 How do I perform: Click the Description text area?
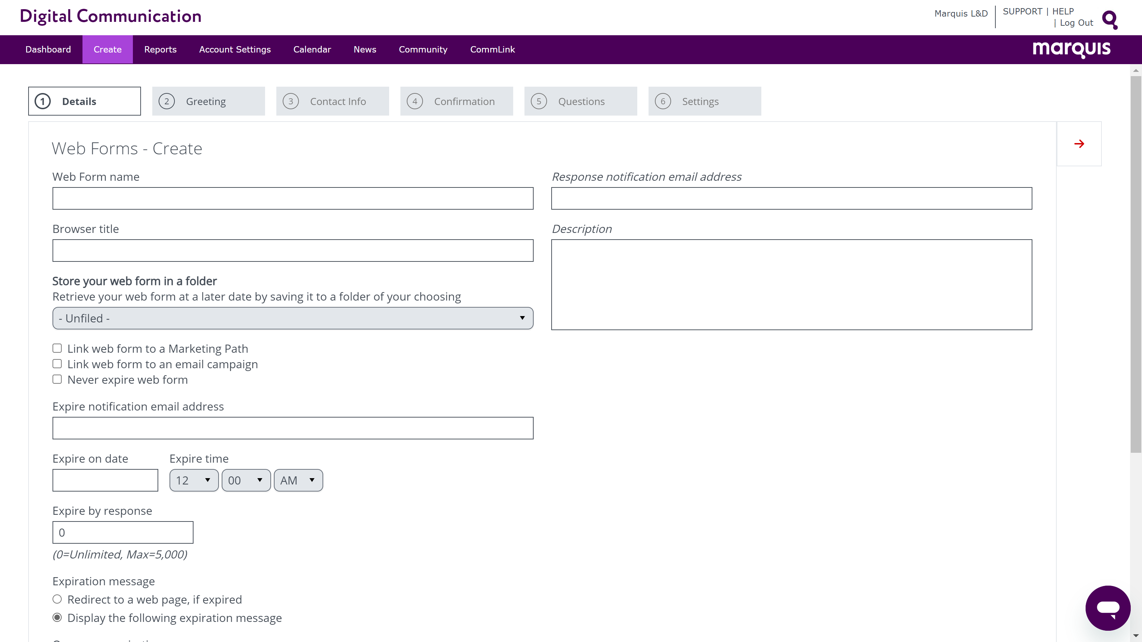click(x=791, y=284)
